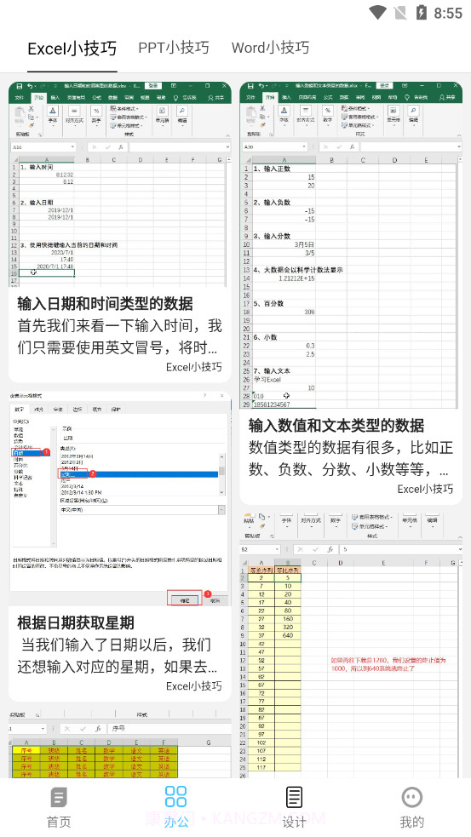Viewport: 471px width, 837px height.
Task: Switch to the Excel小技巧 tab
Action: pyautogui.click(x=72, y=49)
